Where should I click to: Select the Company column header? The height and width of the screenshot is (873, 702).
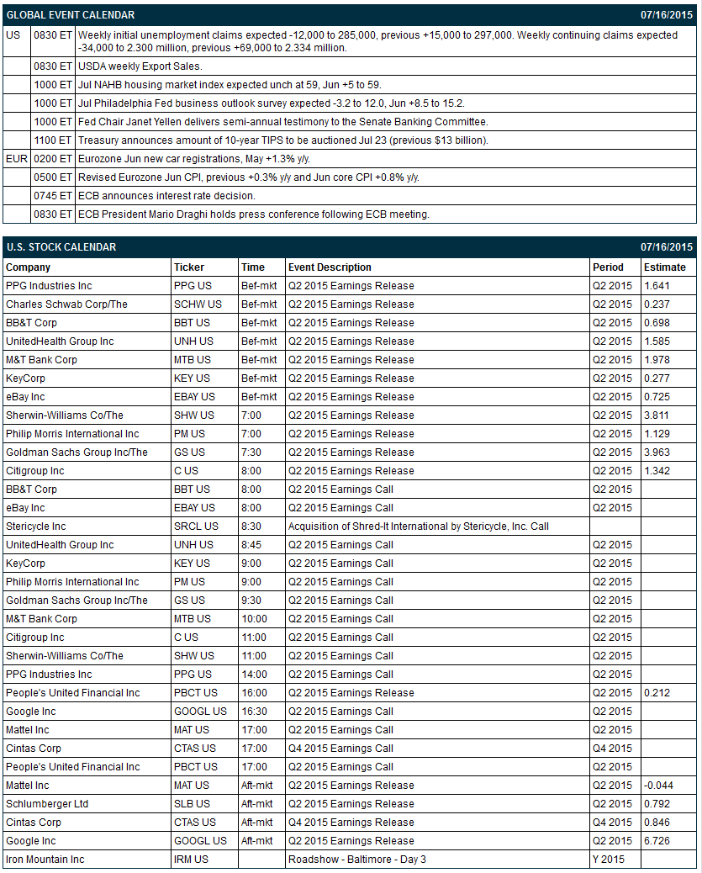(x=28, y=267)
